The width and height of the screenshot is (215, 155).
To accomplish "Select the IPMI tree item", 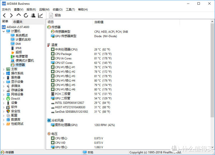I will click(x=18, y=48).
